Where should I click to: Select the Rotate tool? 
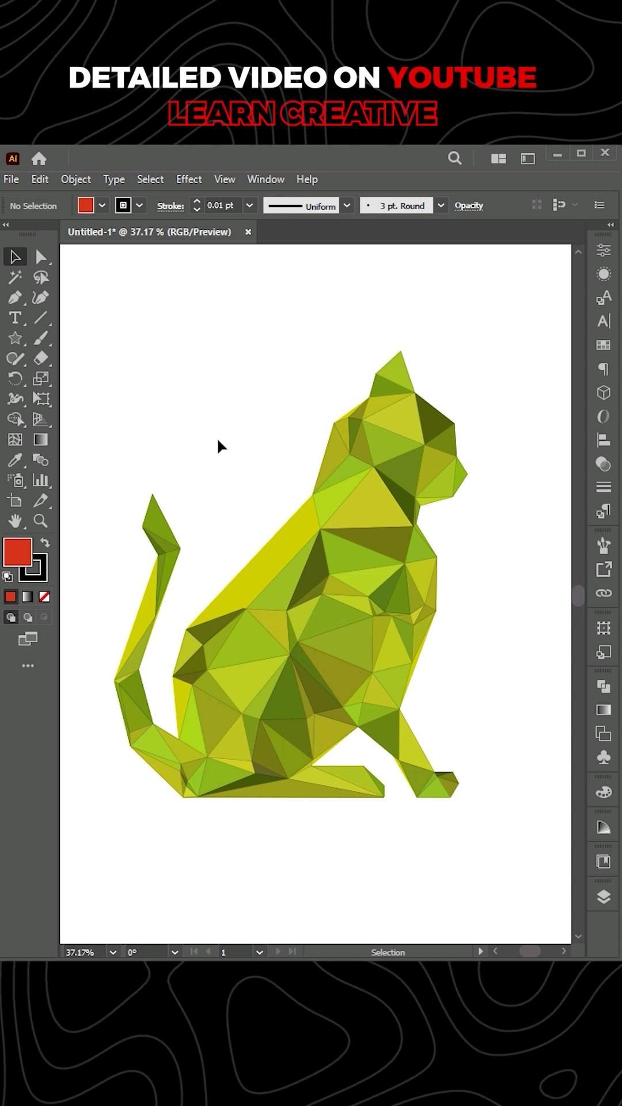[15, 378]
